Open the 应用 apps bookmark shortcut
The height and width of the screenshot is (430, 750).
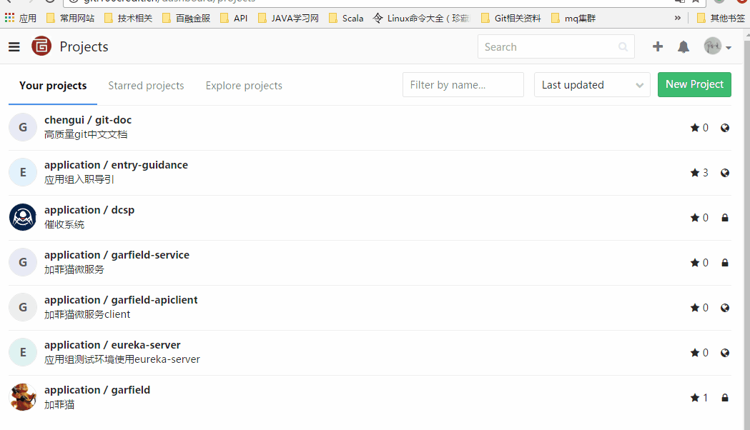coord(21,18)
